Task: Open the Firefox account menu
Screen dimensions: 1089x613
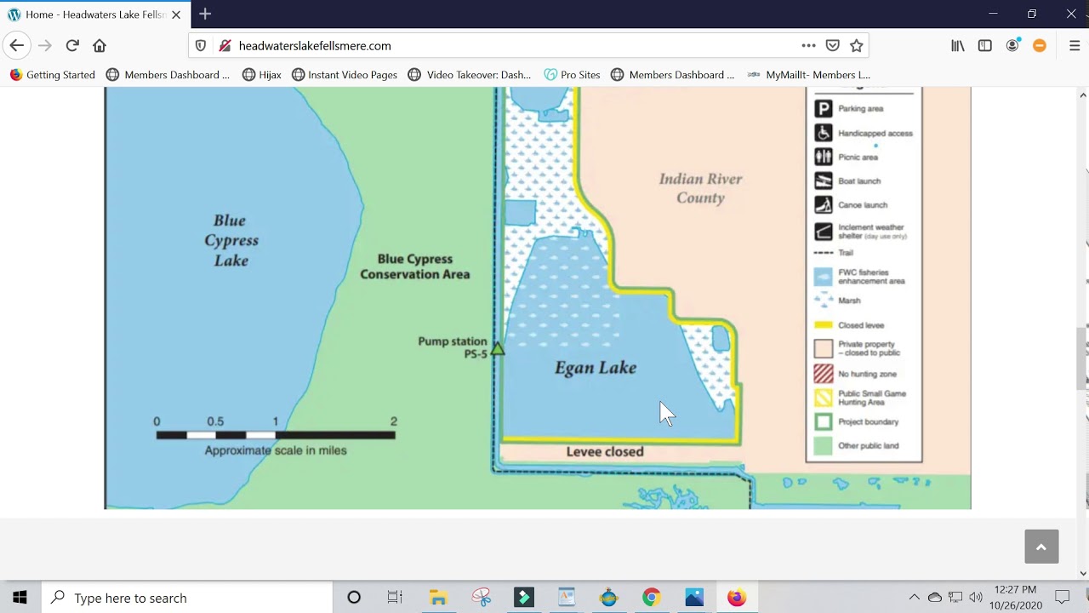Action: click(x=1012, y=46)
